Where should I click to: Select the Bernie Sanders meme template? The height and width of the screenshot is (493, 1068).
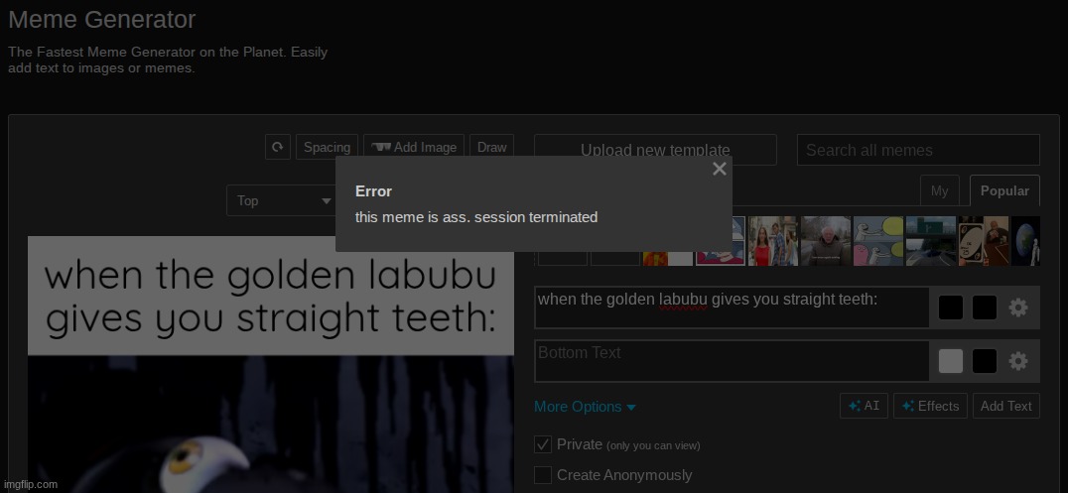(x=825, y=241)
